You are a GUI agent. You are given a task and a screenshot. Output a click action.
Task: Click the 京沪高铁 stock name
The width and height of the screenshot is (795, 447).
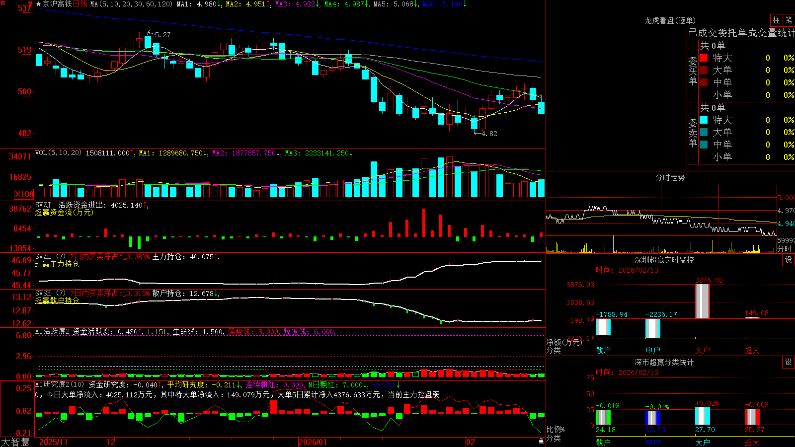[x=57, y=4]
